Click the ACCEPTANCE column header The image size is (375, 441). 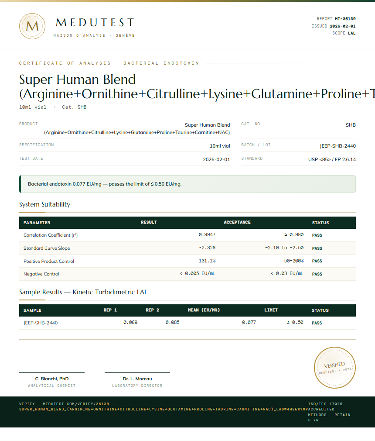pos(237,223)
